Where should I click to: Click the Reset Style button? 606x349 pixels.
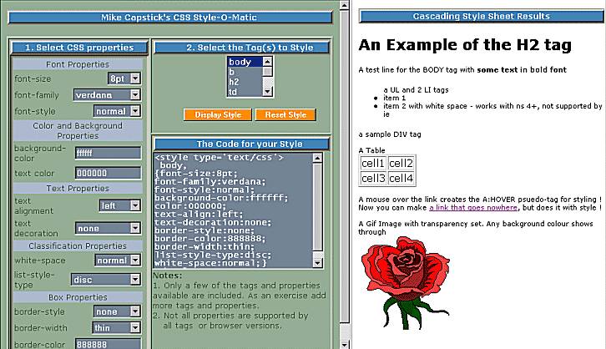pyautogui.click(x=285, y=114)
